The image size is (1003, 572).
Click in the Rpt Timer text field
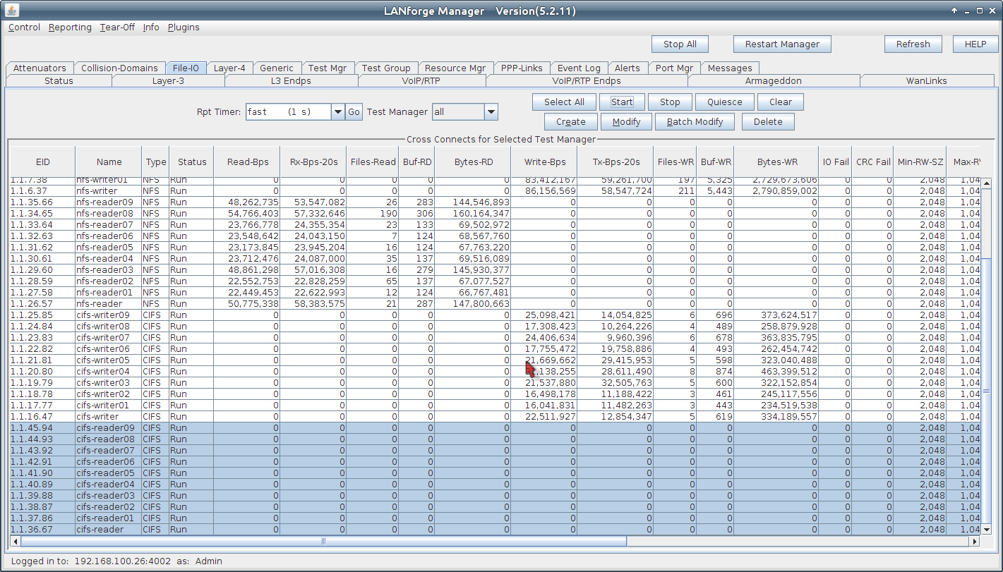pos(287,112)
